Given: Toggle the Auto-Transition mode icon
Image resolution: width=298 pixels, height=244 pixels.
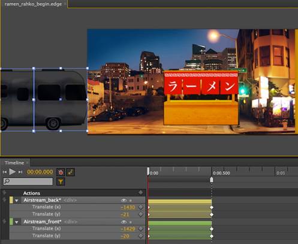Looking at the screenshot, I should click(71, 172).
